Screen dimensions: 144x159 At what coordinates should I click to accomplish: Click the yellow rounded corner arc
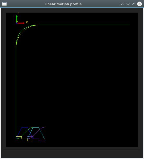pos(24,31)
